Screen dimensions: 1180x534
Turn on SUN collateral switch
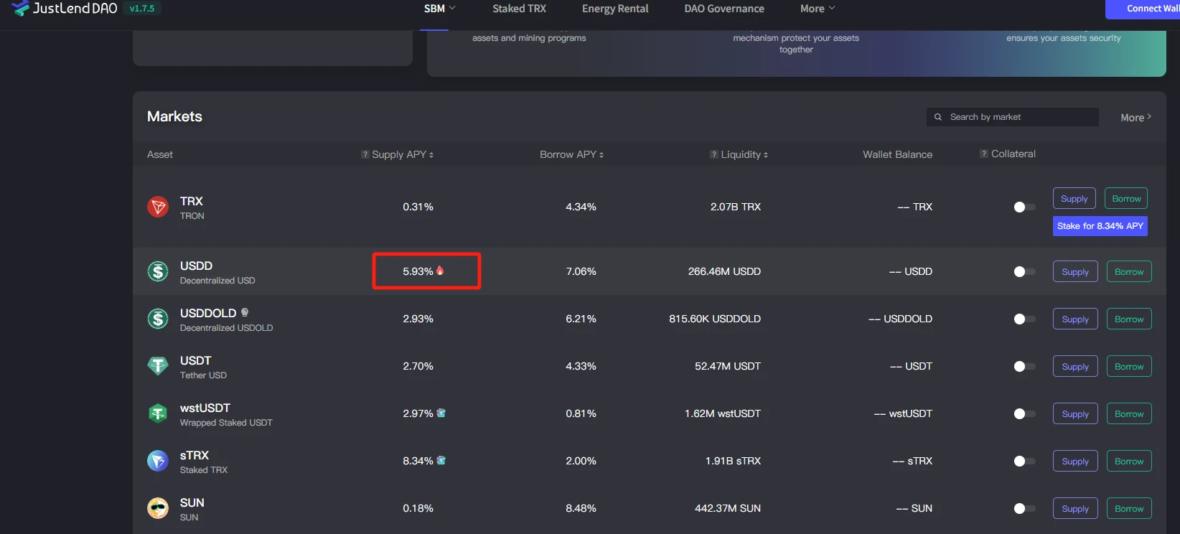[1024, 509]
